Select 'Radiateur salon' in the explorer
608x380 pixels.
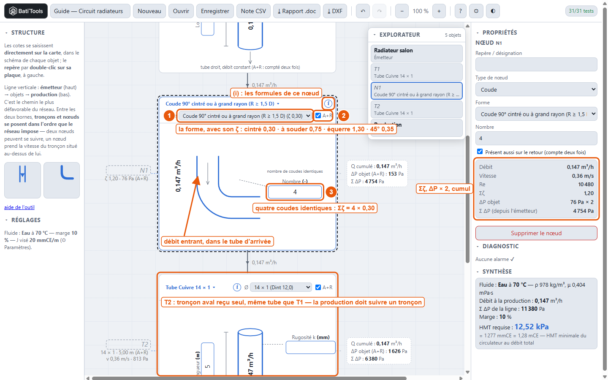pos(417,54)
